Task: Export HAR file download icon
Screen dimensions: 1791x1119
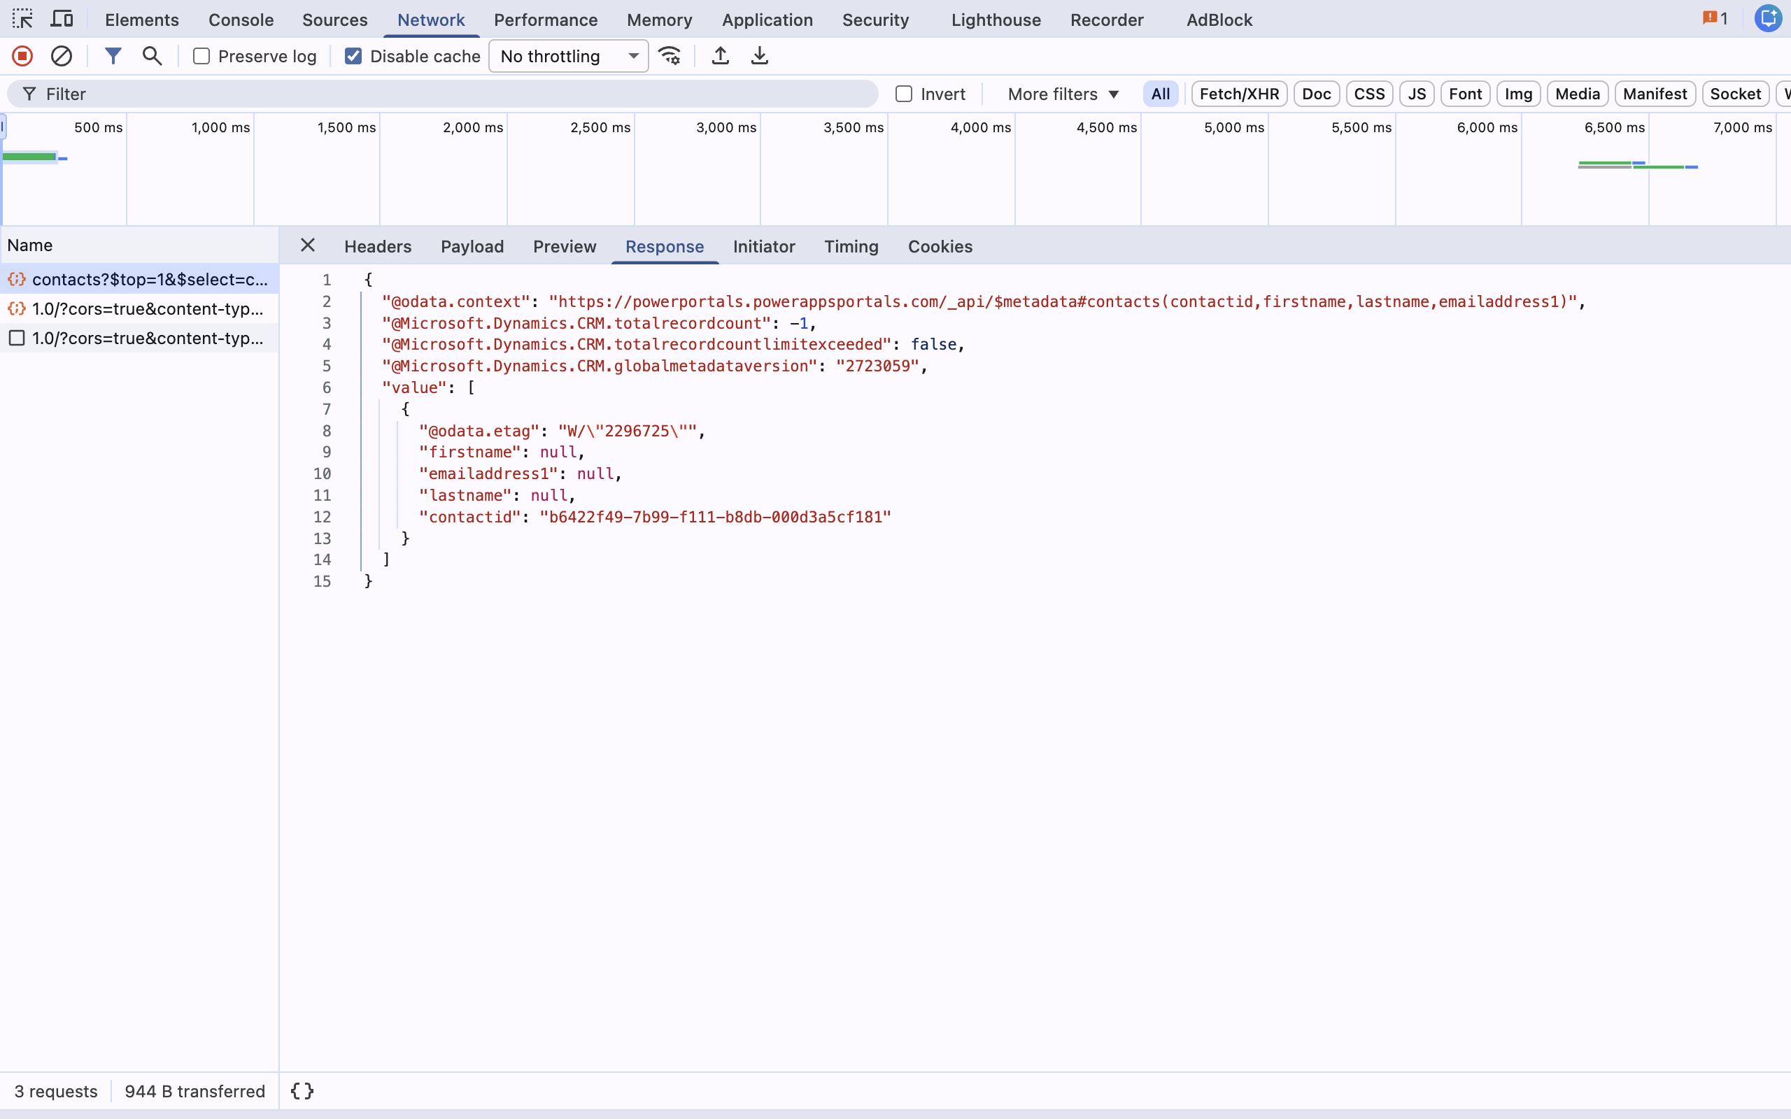Action: tap(759, 56)
